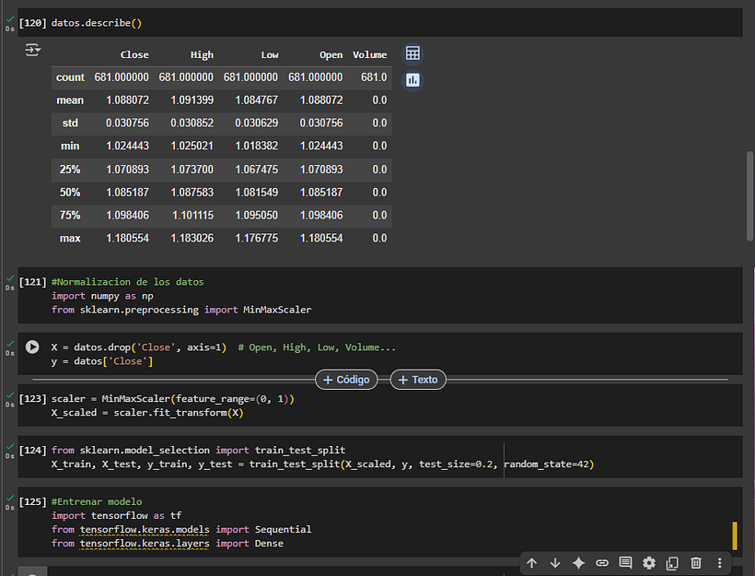
Task: Insert a code cell with + Código
Action: click(346, 380)
